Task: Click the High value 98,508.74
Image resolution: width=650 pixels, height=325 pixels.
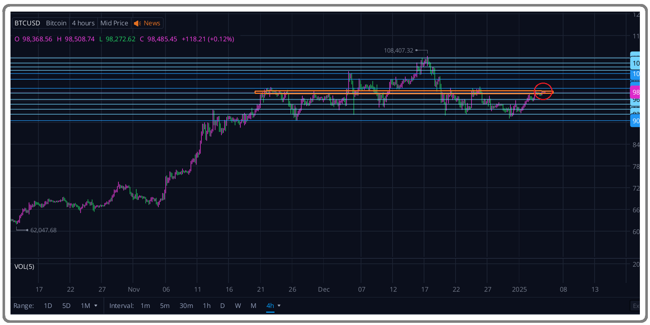Action: tap(80, 39)
